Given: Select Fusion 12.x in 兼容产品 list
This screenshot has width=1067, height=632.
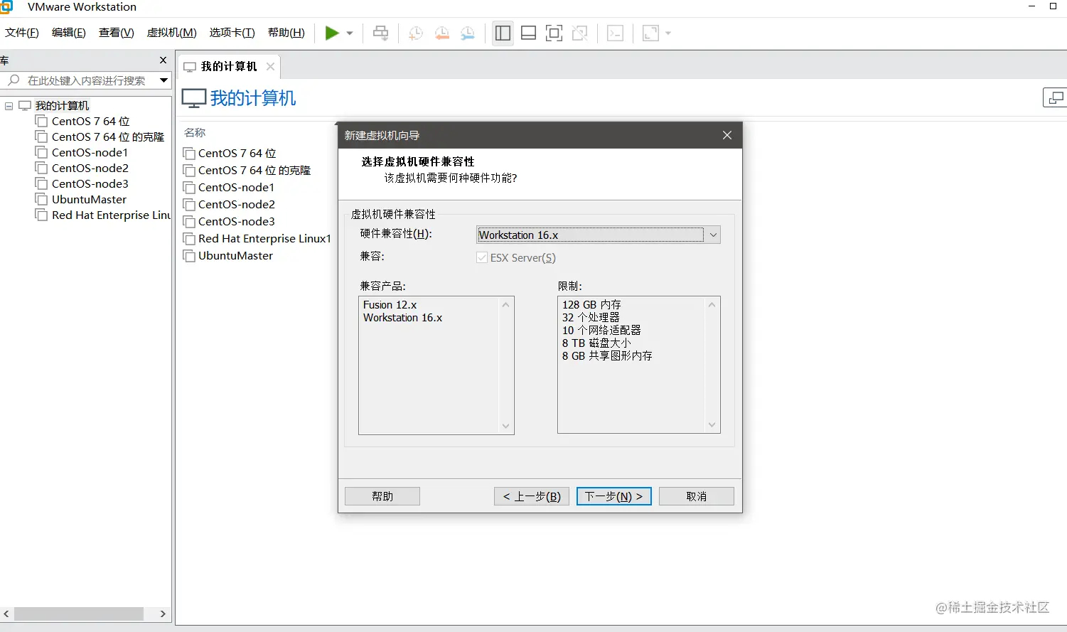Looking at the screenshot, I should click(x=390, y=305).
